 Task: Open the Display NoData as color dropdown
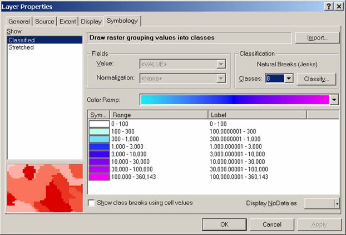337,204
